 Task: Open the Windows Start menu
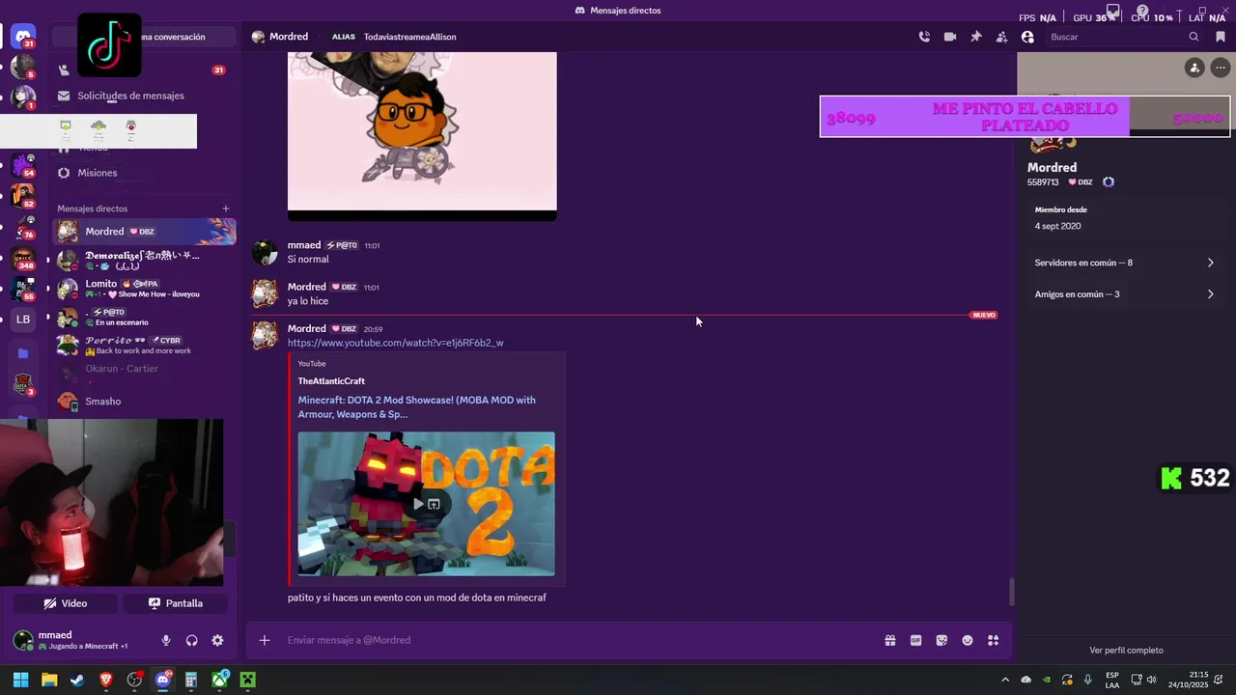20,681
